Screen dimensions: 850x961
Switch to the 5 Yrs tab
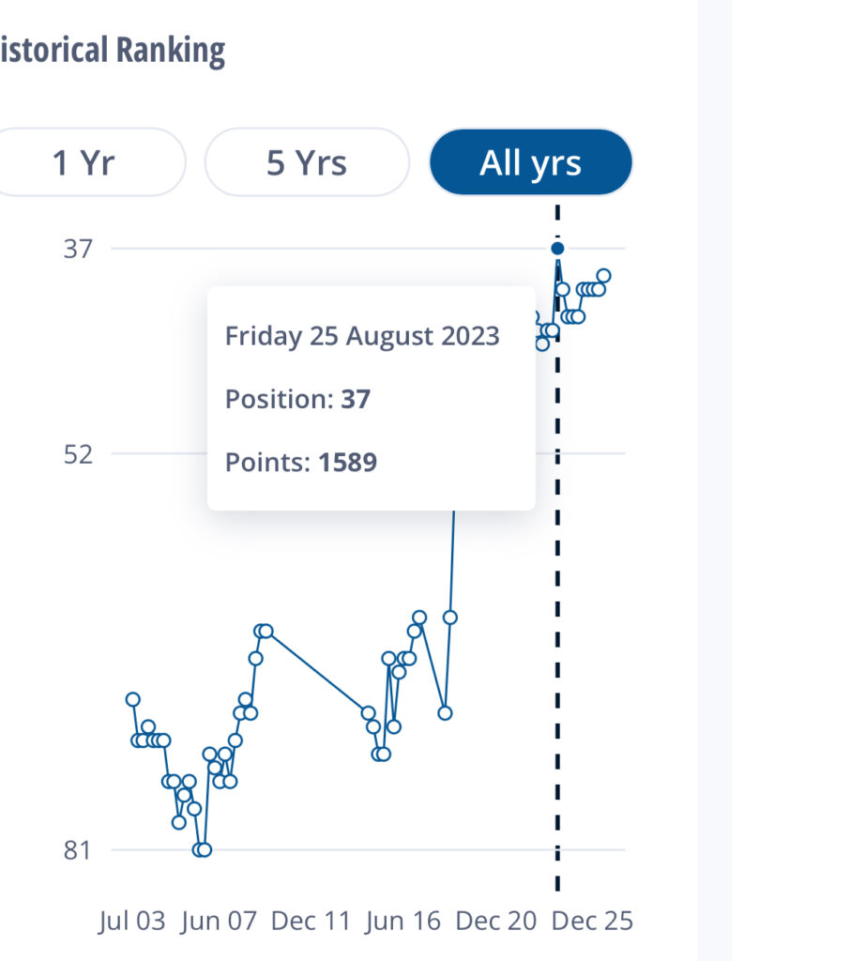pos(307,162)
